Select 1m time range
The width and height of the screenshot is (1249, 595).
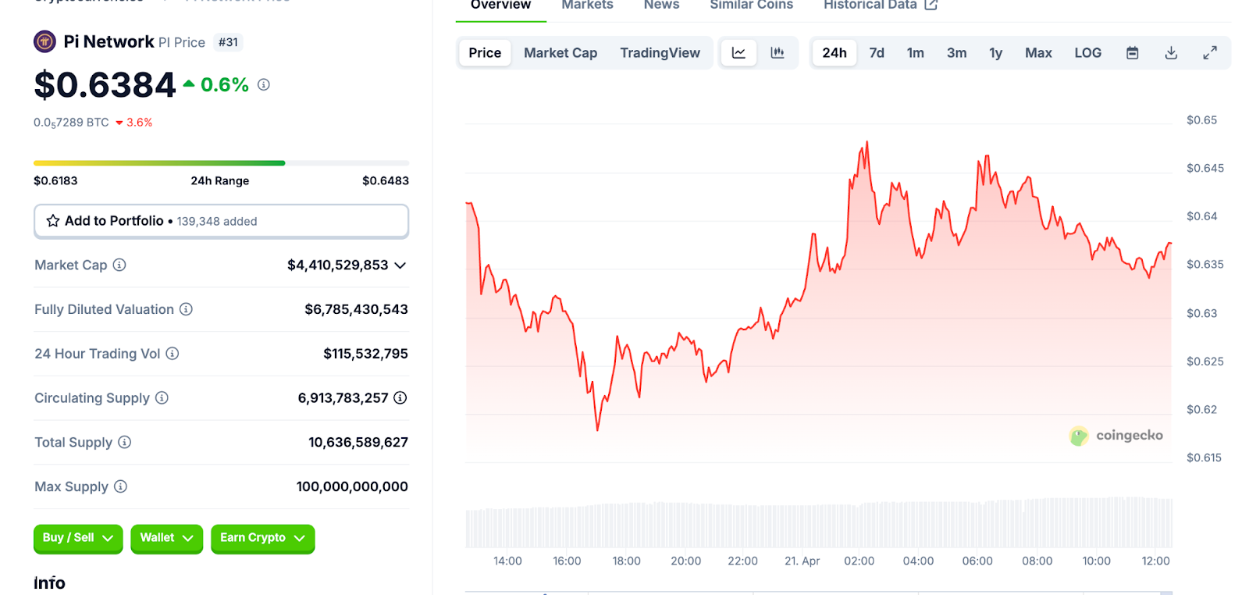tap(916, 52)
